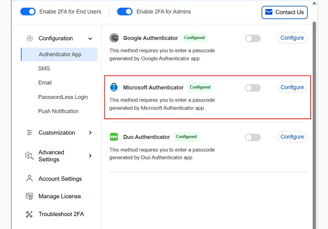Enable the Google Authenticator toggle

253,38
